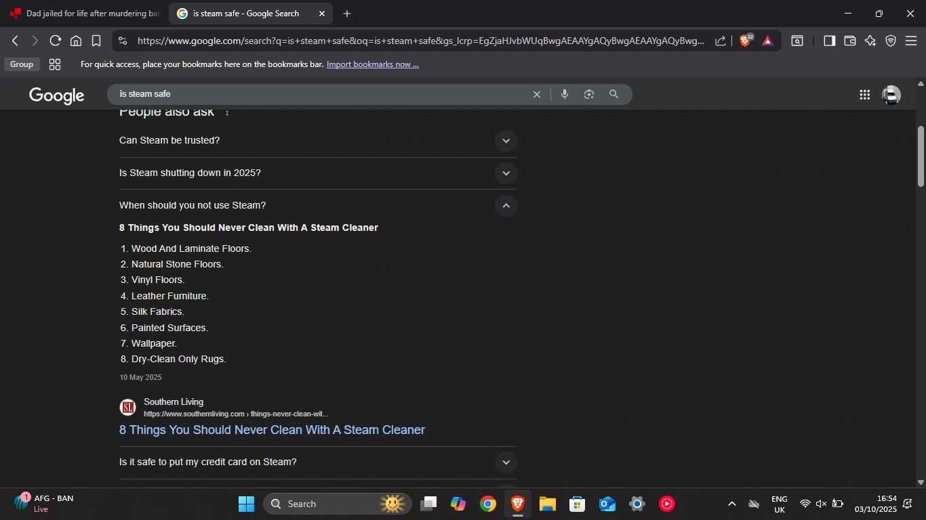Open the Brave Wallet panel

[x=850, y=41]
